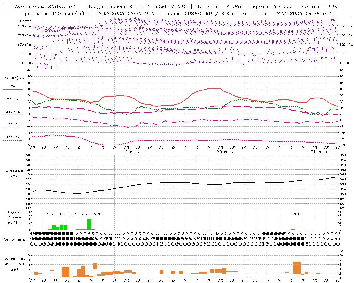This screenshot has width=354, height=283.
Task: Click the tallest orange convective cloud bar
Action: point(297,268)
